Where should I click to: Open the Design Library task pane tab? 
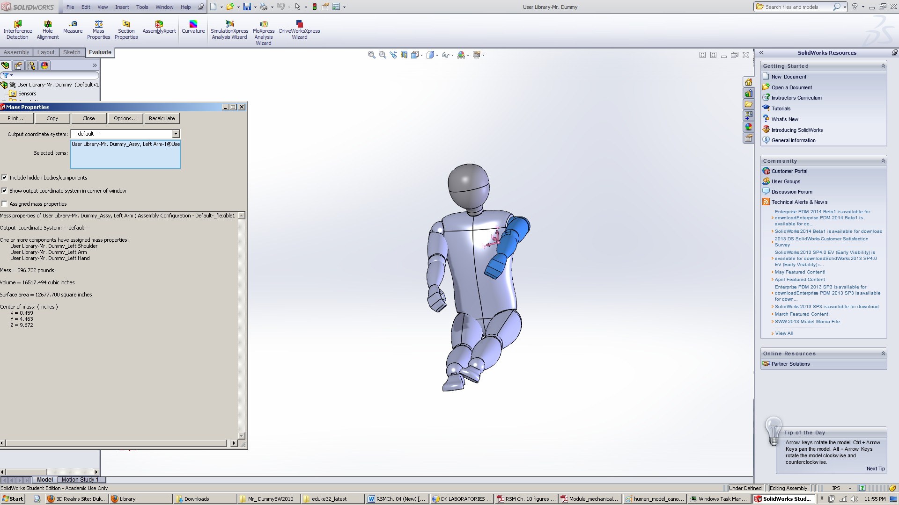point(748,93)
